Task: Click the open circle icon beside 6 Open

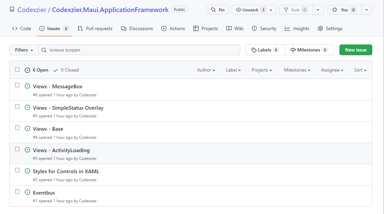Action: tap(27, 70)
